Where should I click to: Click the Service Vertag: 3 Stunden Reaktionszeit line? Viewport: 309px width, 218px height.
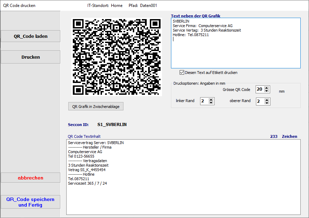click(207, 30)
